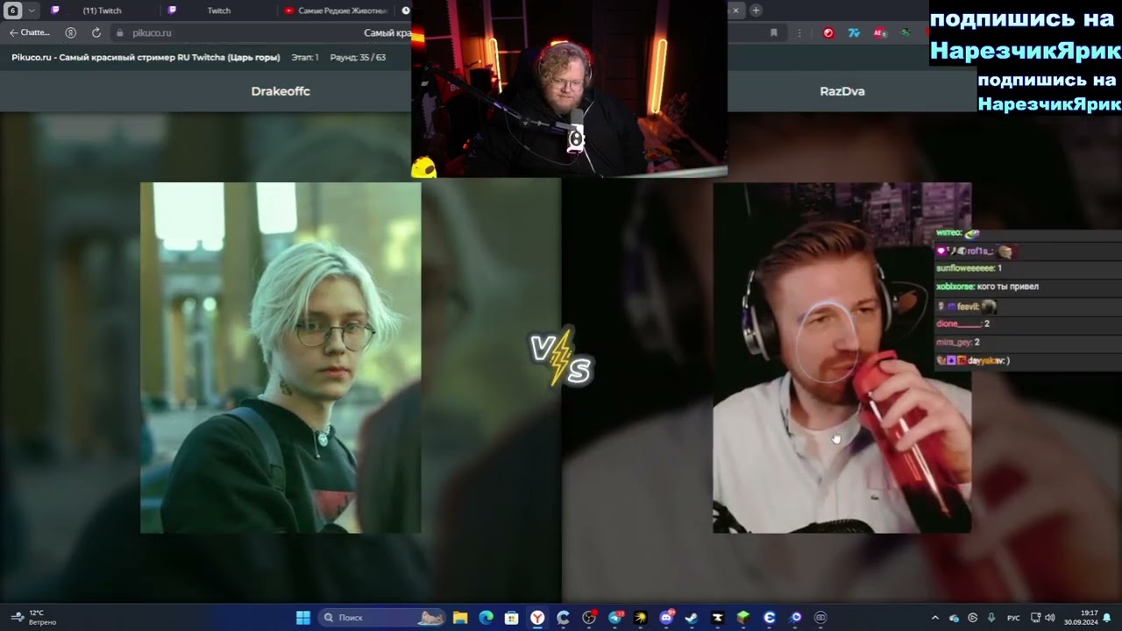
Task: Open Yandex Browser from the taskbar
Action: pyautogui.click(x=537, y=617)
